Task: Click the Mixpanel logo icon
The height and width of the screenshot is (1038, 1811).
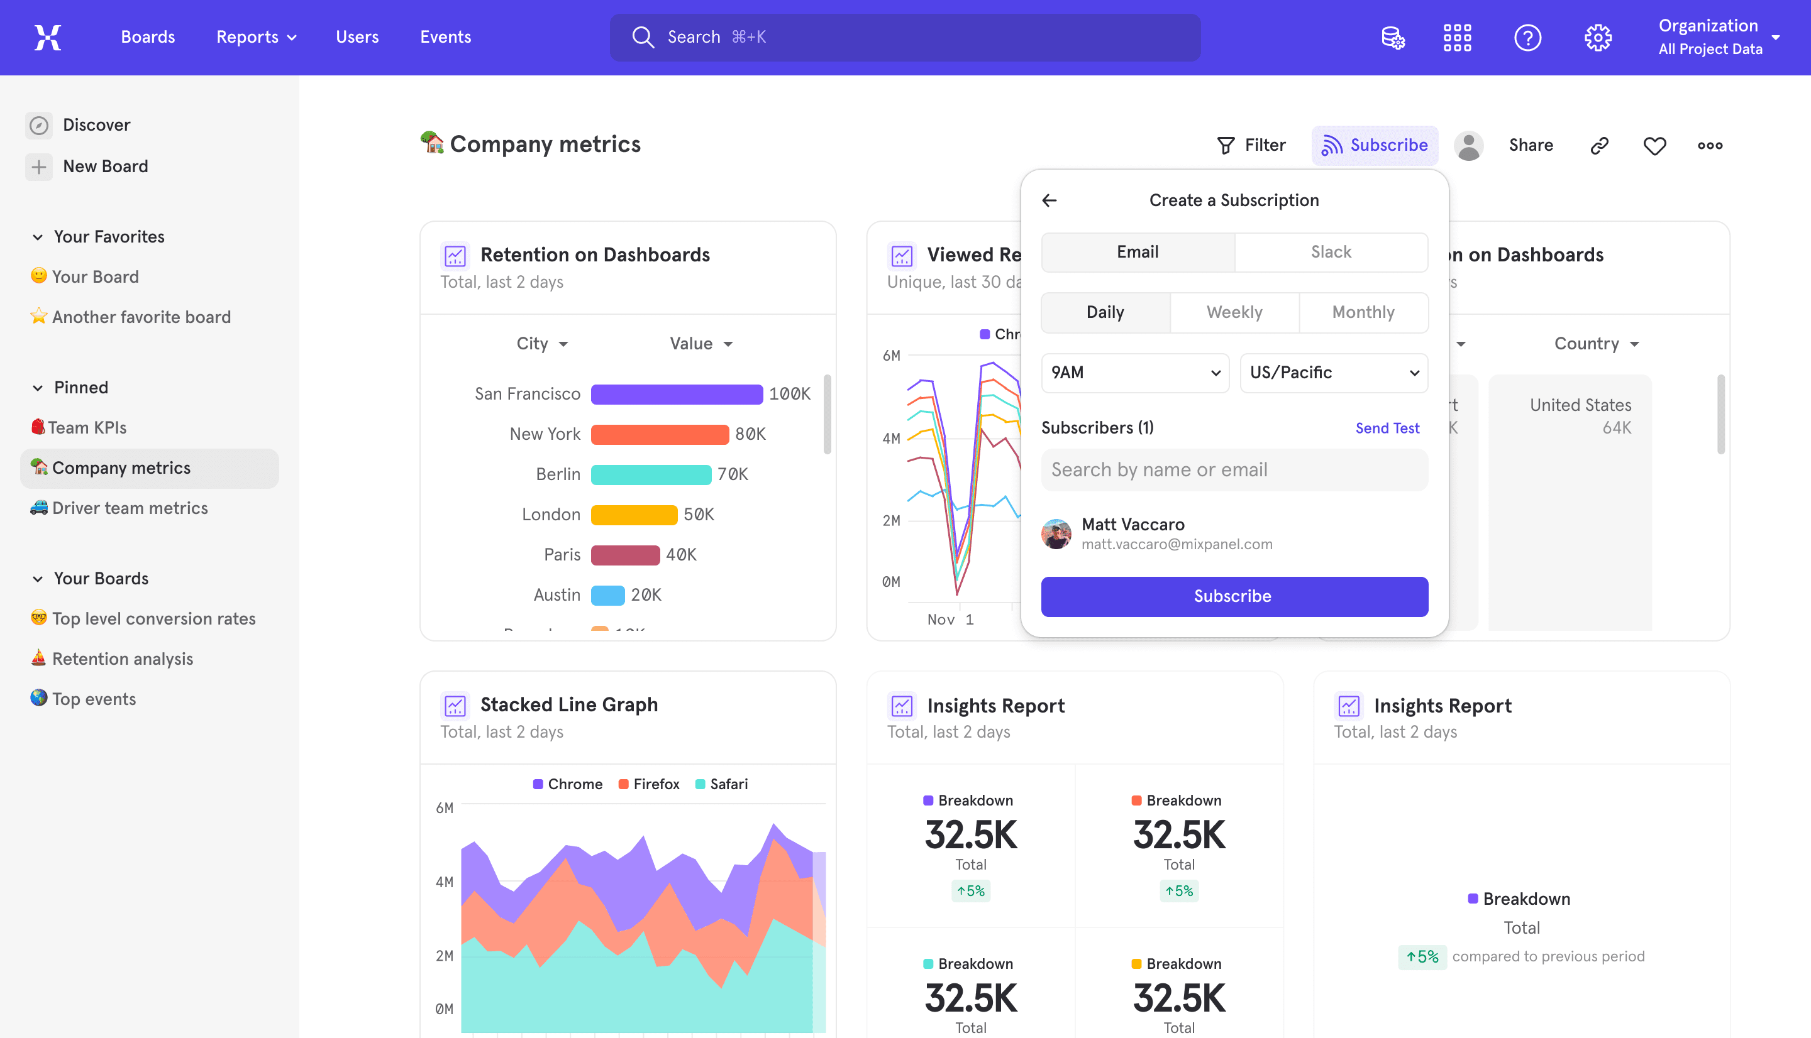Action: (48, 37)
